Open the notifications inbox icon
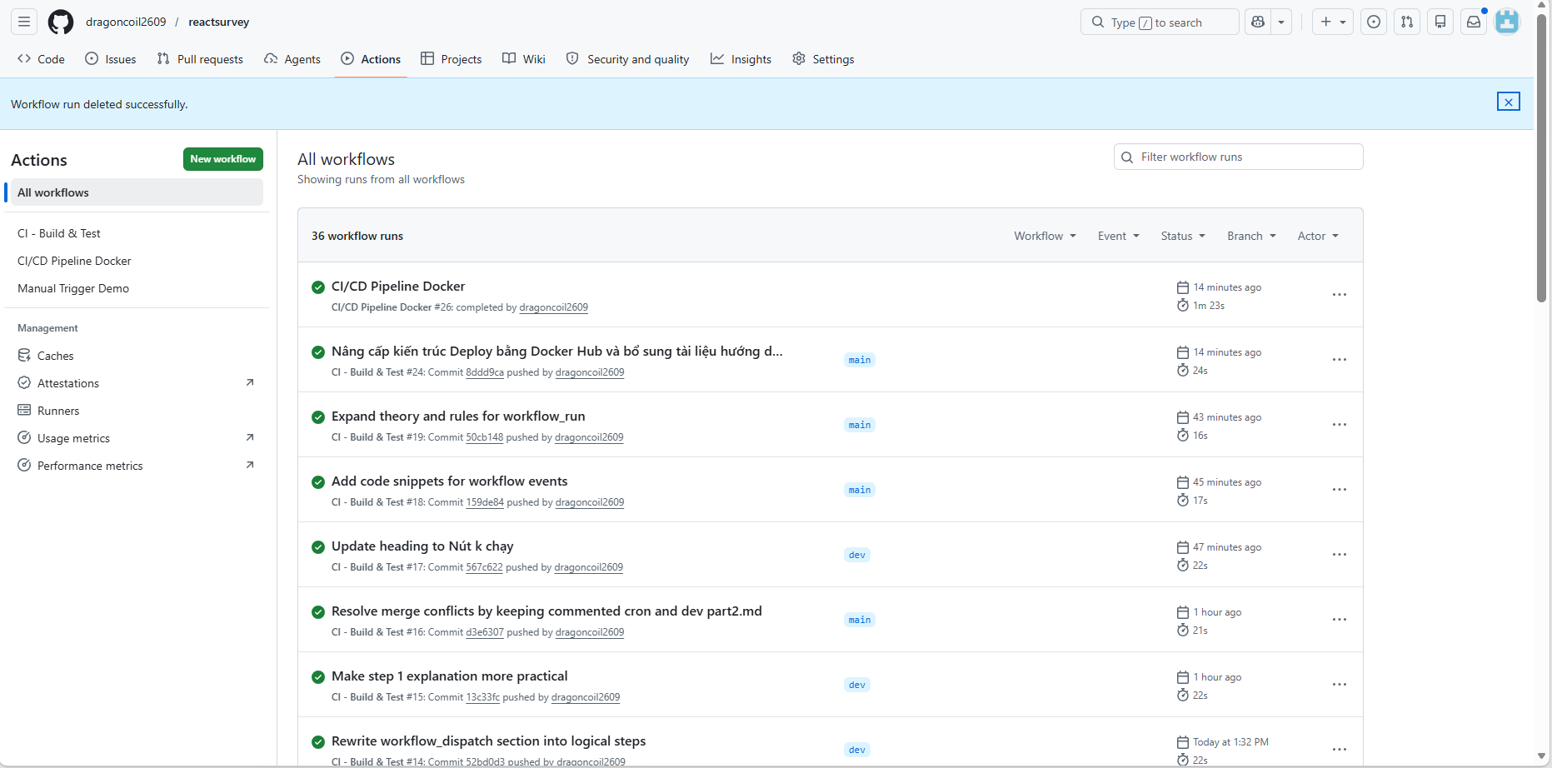1552x768 pixels. [1474, 22]
